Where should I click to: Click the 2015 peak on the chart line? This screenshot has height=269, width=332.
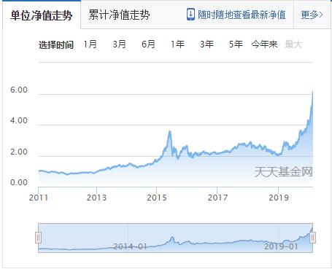[x=170, y=132]
